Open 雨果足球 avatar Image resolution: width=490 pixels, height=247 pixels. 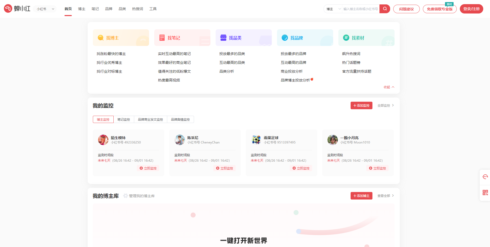[256, 140]
